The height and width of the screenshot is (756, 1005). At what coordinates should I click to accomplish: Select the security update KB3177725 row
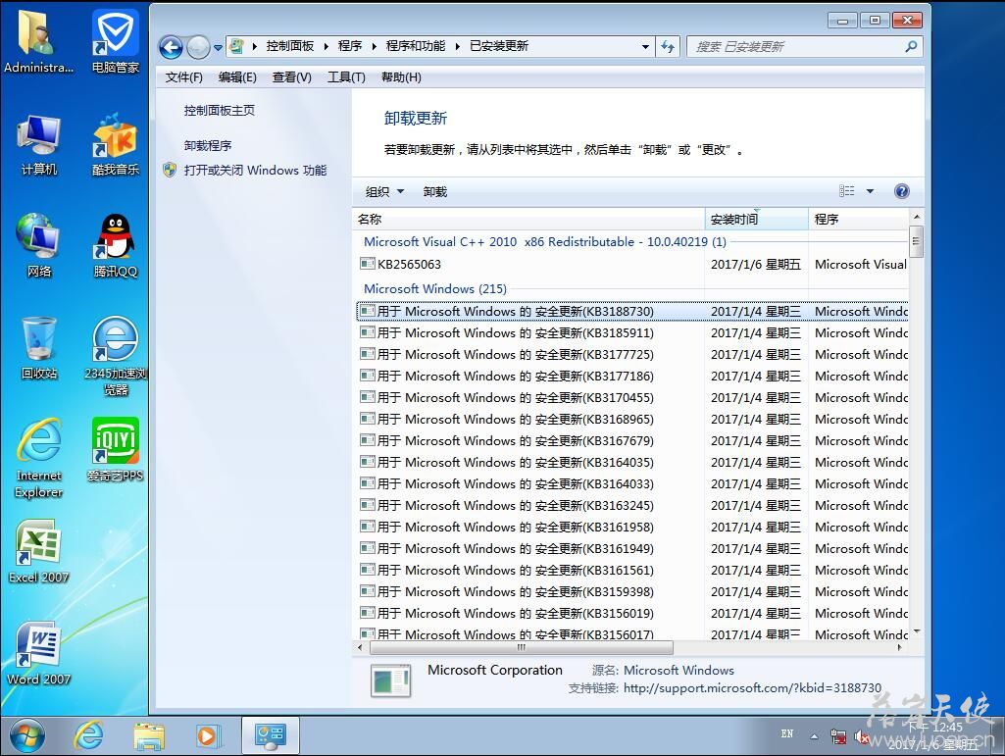click(632, 355)
